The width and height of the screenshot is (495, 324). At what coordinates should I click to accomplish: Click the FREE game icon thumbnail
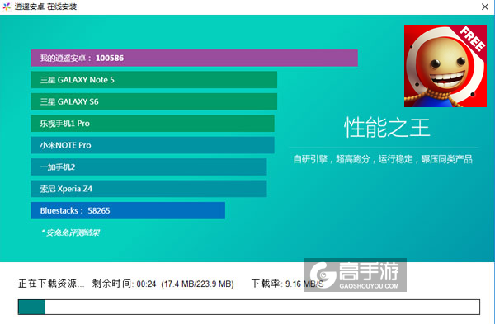click(x=445, y=66)
